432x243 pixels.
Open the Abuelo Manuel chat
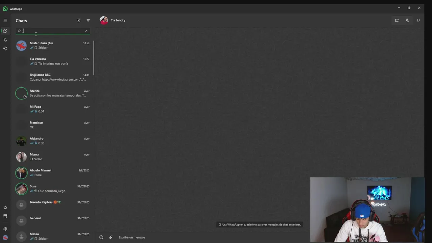tap(53, 172)
